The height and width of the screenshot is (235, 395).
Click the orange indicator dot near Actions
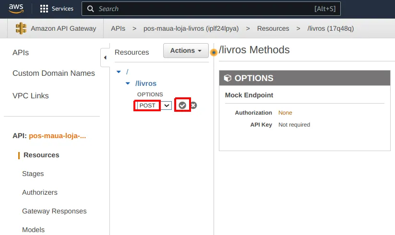pyautogui.click(x=214, y=52)
